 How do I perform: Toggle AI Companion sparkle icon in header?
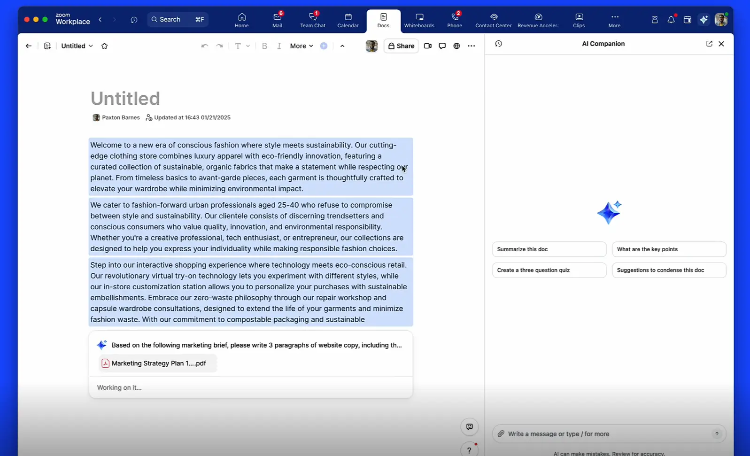pos(704,20)
